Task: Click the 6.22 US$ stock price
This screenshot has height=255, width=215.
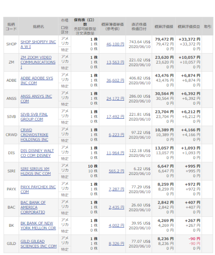Action: [x=142, y=169]
